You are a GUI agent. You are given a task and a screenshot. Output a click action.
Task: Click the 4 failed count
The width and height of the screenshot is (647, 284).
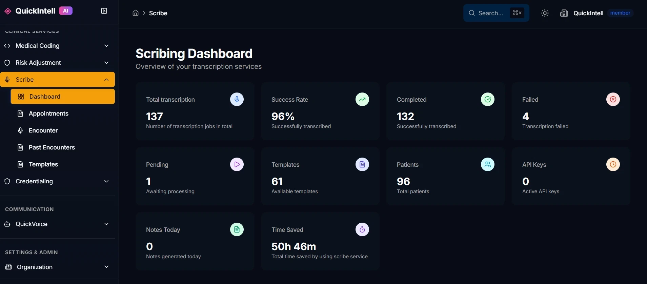[x=526, y=117]
